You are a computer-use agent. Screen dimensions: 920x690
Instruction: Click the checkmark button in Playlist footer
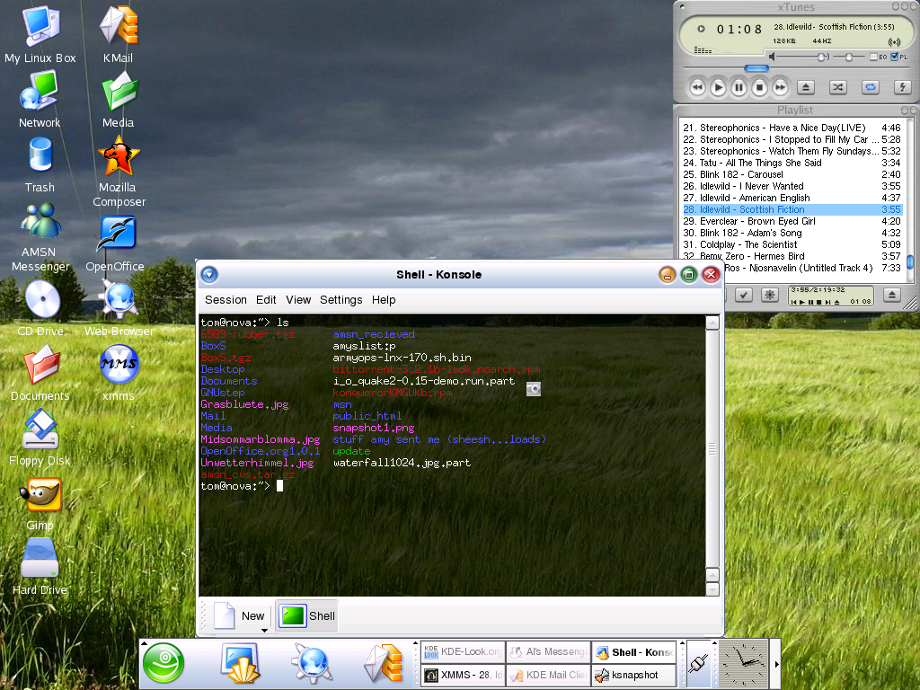pyautogui.click(x=743, y=295)
